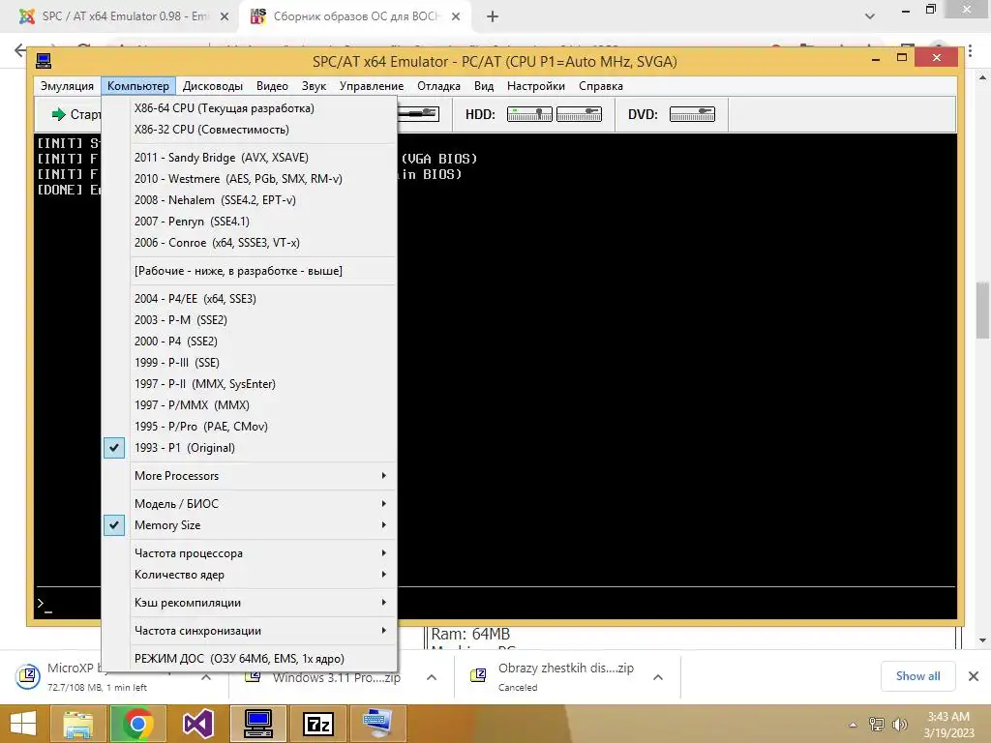Click the network tray icon

tap(877, 724)
